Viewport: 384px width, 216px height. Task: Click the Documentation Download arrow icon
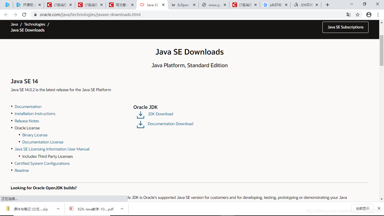[141, 125]
